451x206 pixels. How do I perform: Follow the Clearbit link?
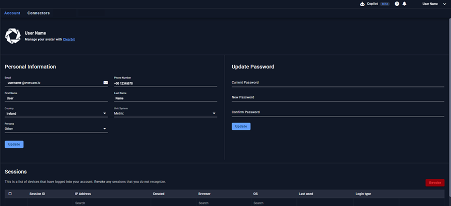69,39
